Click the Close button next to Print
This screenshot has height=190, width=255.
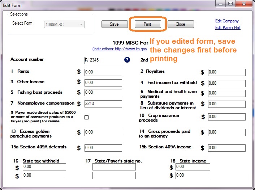pos(180,24)
